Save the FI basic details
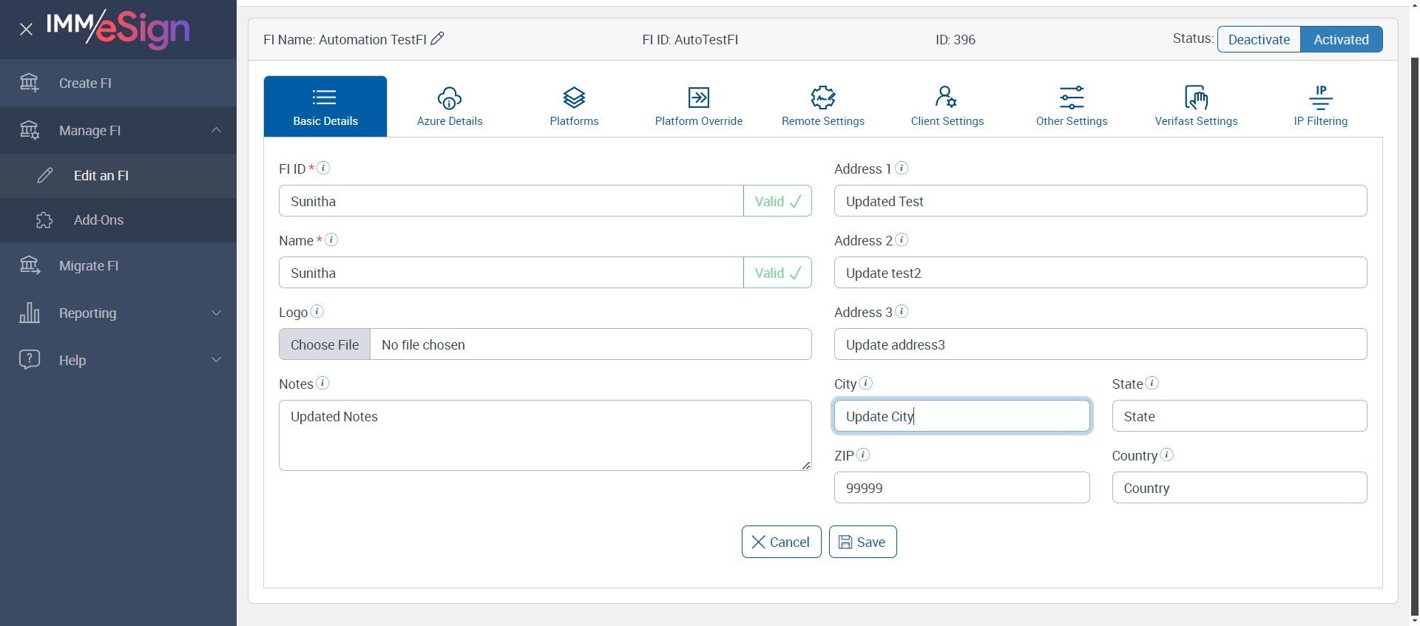Viewport: 1420px width, 626px height. click(862, 542)
